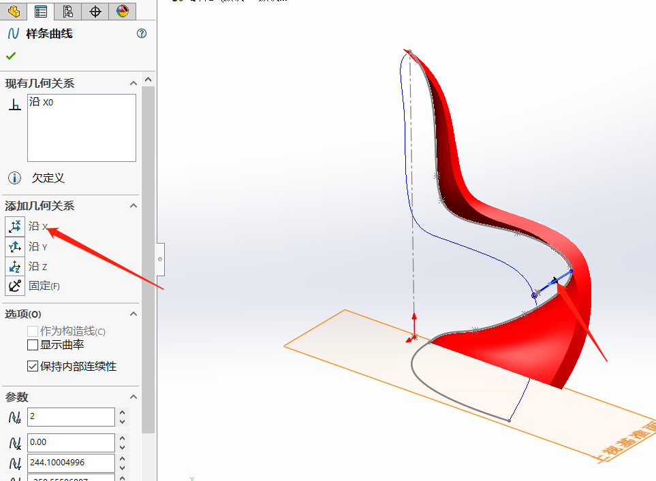The height and width of the screenshot is (481, 656).
Task: Open the DisplayManager color ball tab
Action: [x=122, y=12]
